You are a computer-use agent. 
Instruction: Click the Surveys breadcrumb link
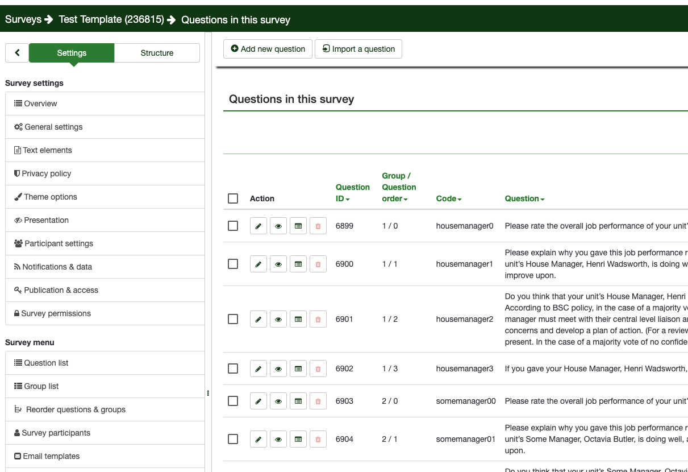[23, 19]
